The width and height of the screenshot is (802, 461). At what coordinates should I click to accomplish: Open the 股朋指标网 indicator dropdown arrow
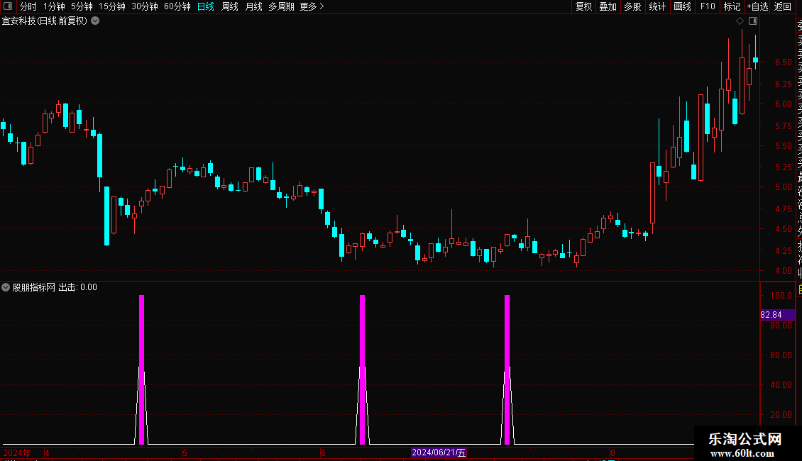coord(6,287)
